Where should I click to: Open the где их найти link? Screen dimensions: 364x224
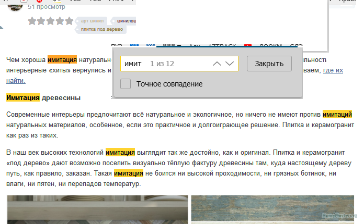tap(333, 70)
